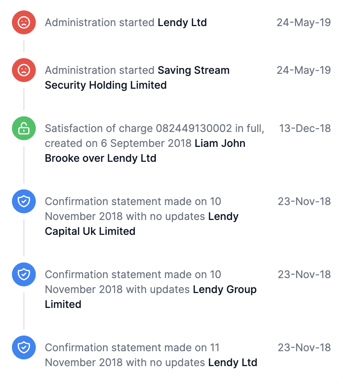Click 23-Nov-18 date beside Lendy Group Limited

(304, 274)
